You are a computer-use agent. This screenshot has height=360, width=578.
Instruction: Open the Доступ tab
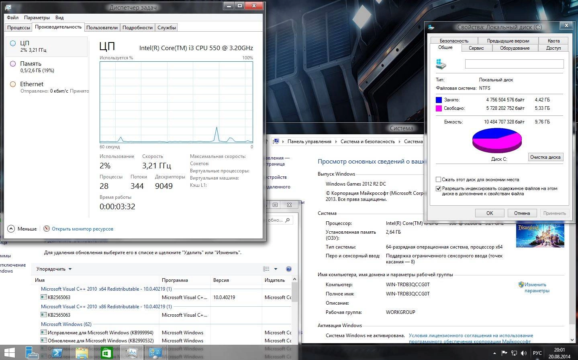click(x=553, y=48)
